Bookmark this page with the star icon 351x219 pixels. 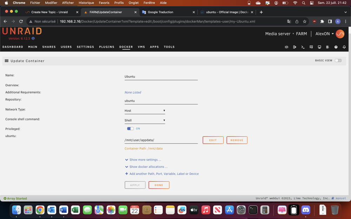(304, 21)
